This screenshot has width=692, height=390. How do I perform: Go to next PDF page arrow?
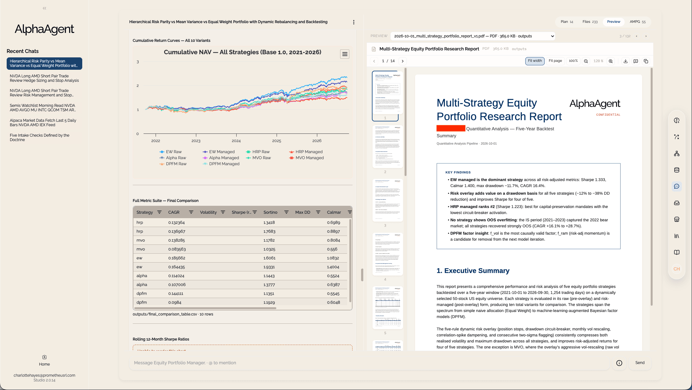[403, 61]
